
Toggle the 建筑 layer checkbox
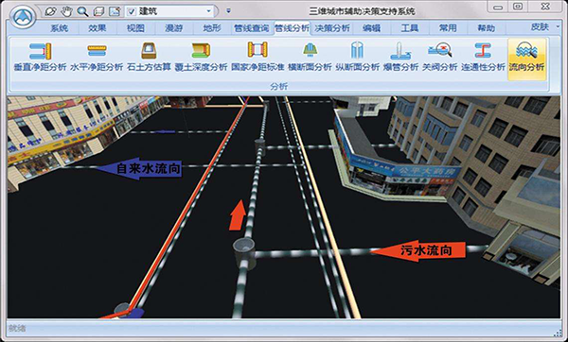[x=132, y=11]
